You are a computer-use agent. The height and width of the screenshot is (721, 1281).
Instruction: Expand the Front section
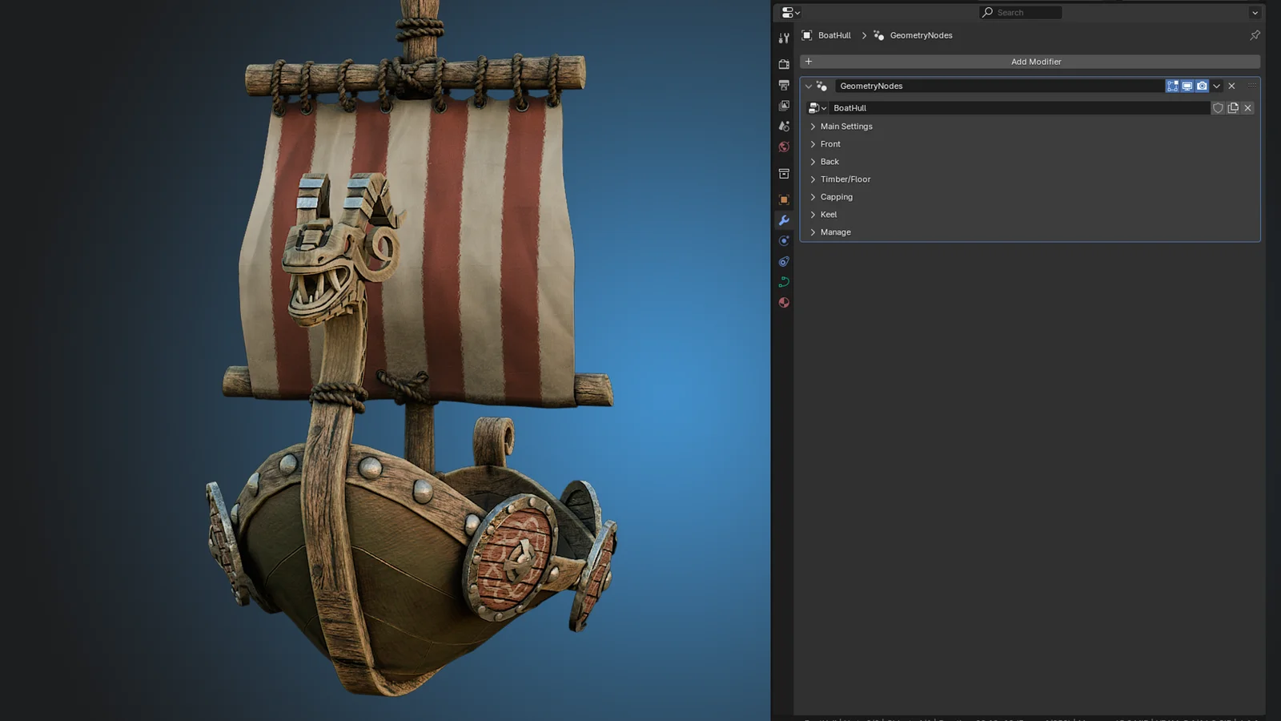click(830, 143)
